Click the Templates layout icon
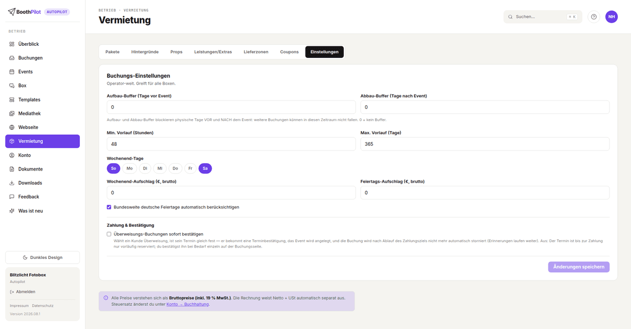The image size is (631, 329). click(x=12, y=99)
